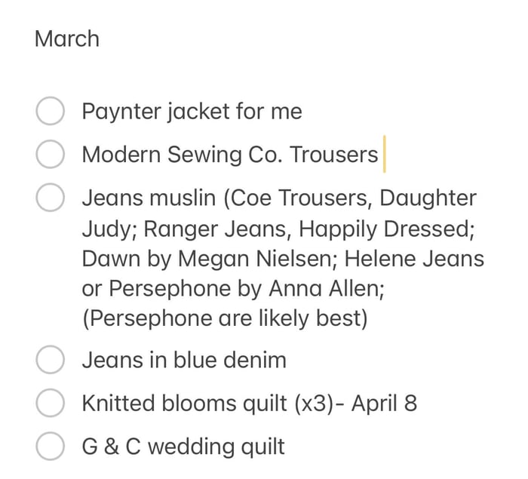Click the or Persephone by Anna Allen line

click(x=233, y=289)
